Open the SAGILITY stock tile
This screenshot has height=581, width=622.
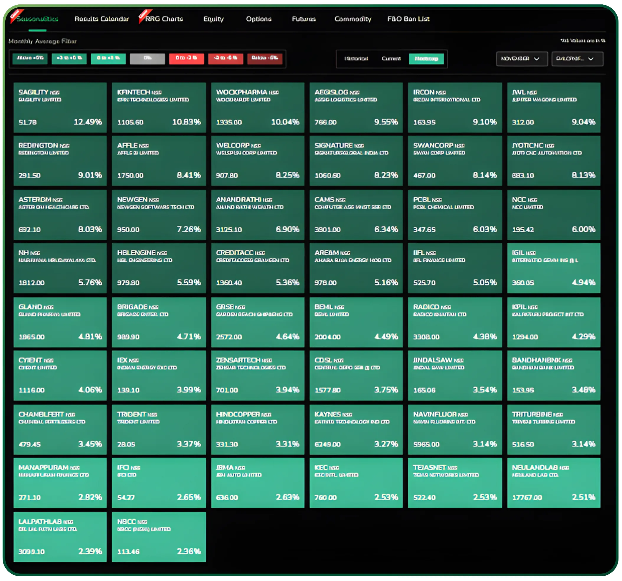click(x=60, y=108)
